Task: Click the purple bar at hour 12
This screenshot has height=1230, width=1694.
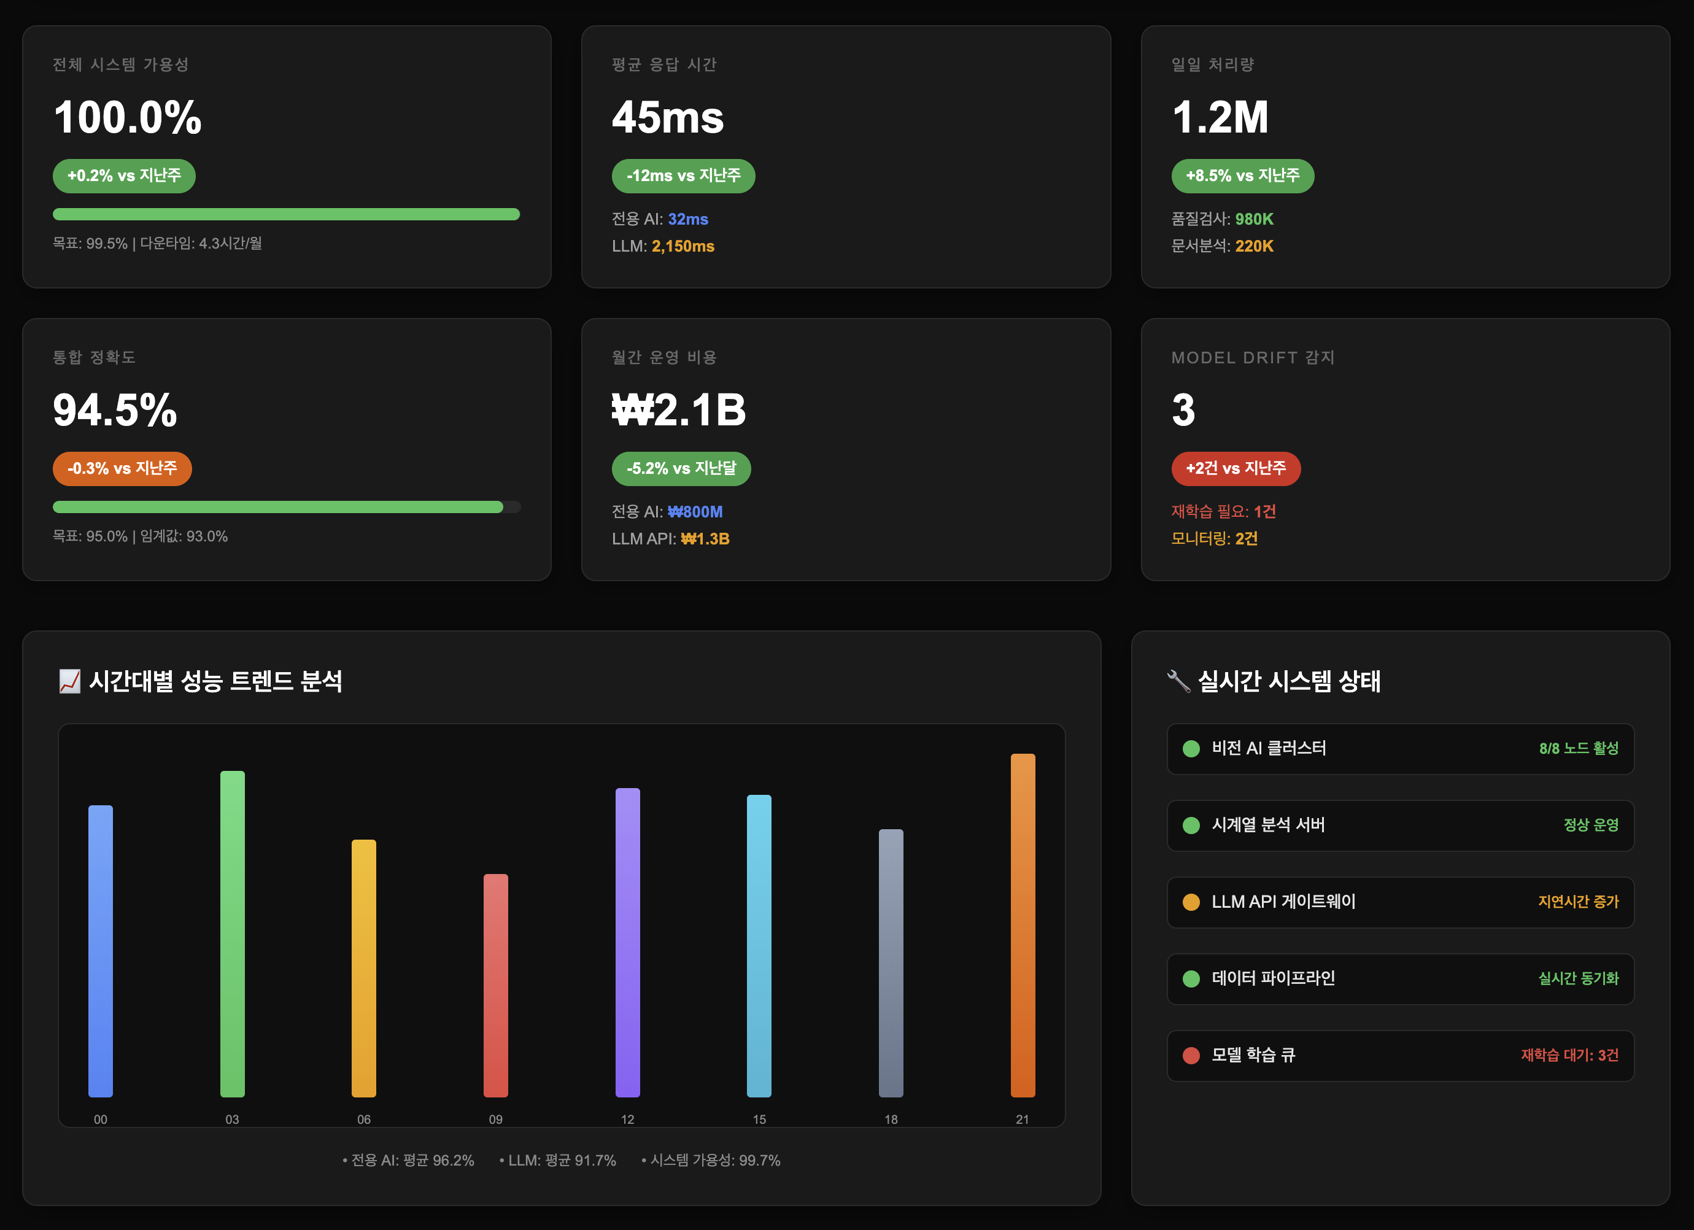Action: (627, 942)
